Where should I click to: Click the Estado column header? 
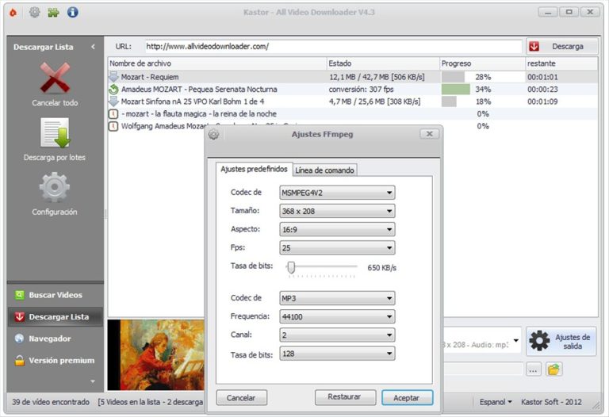click(383, 63)
